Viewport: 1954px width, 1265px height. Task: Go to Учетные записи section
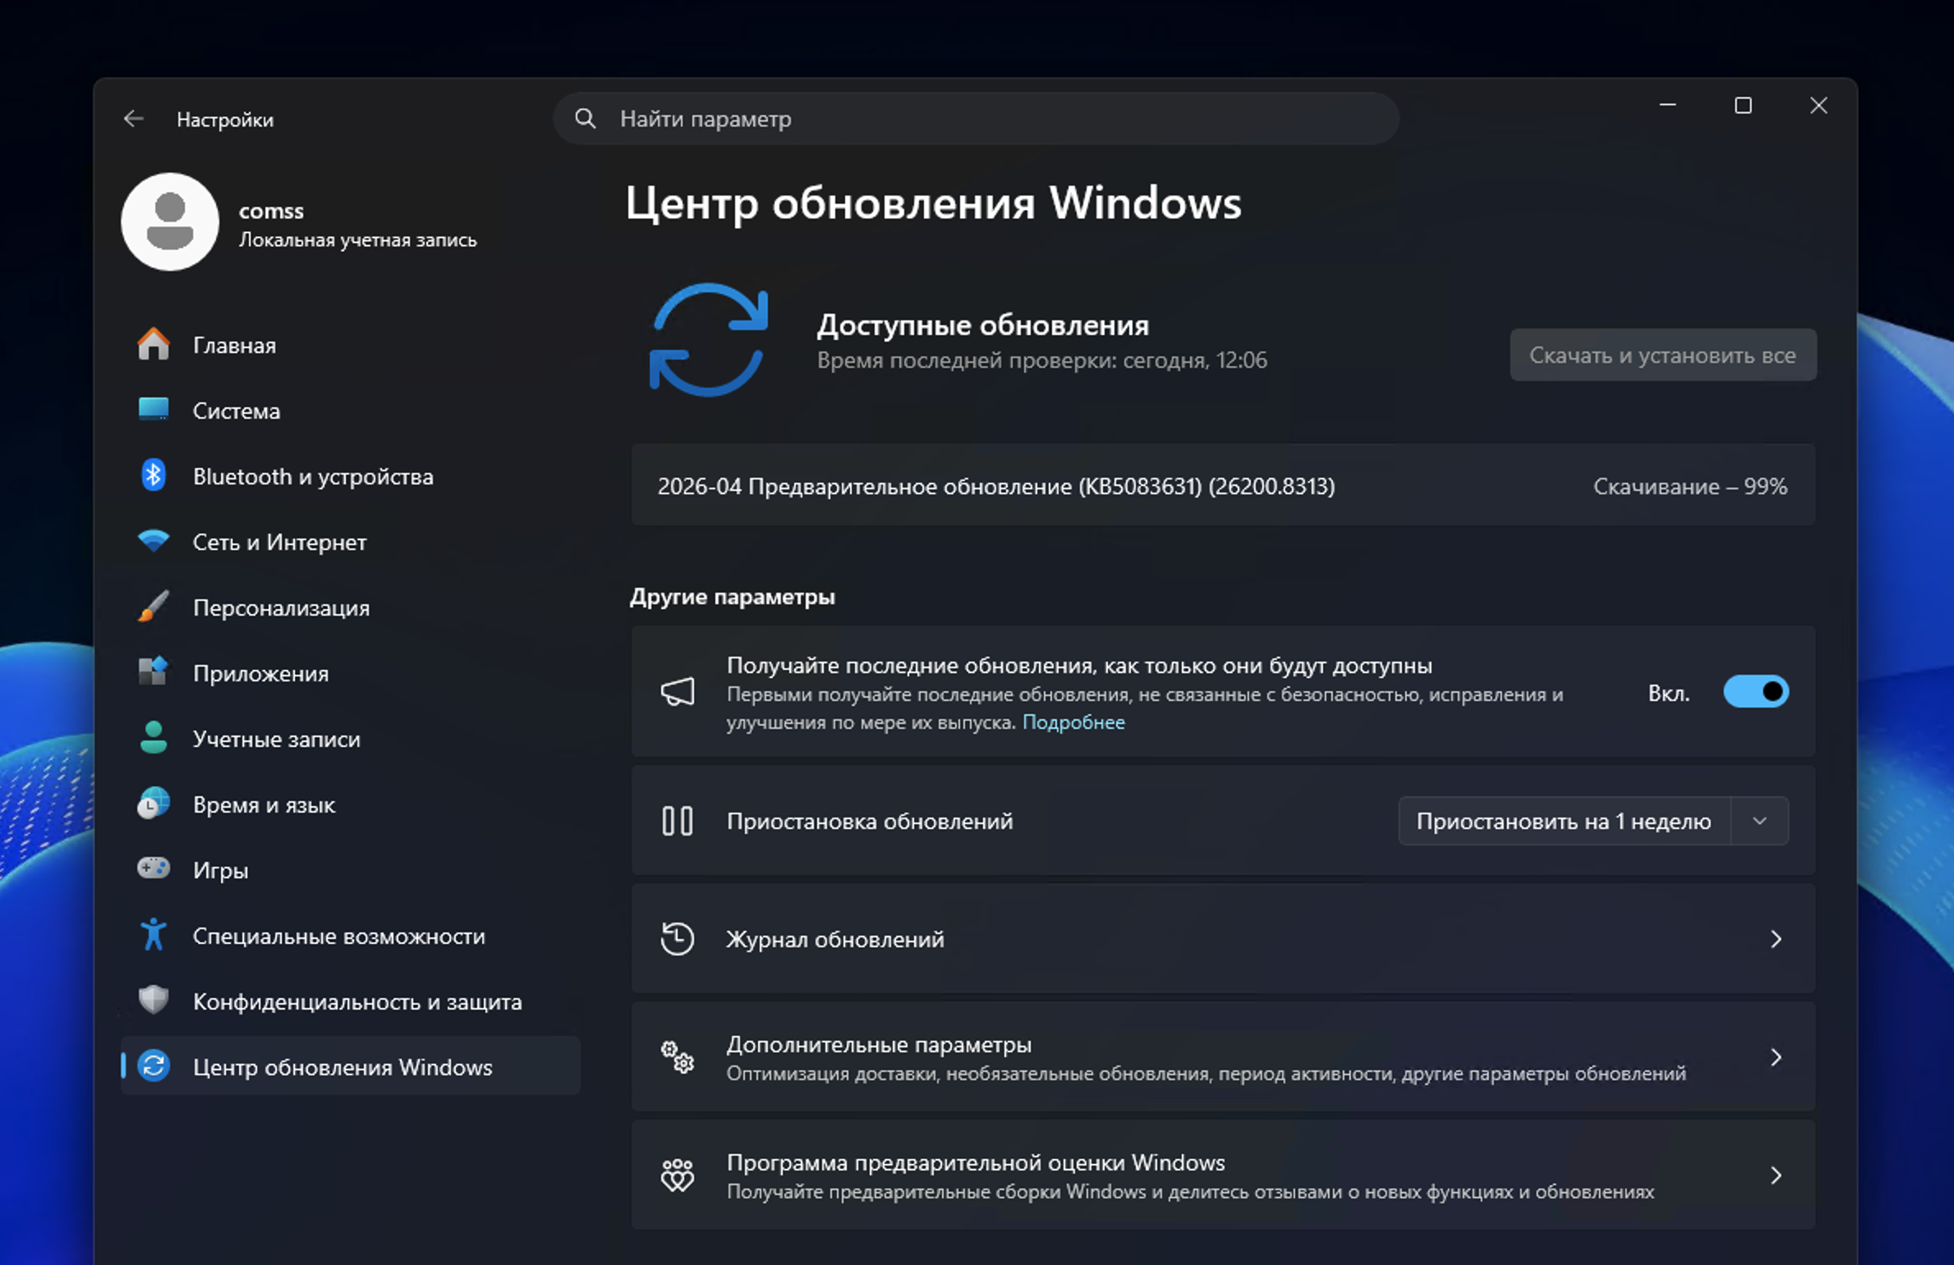tap(276, 739)
